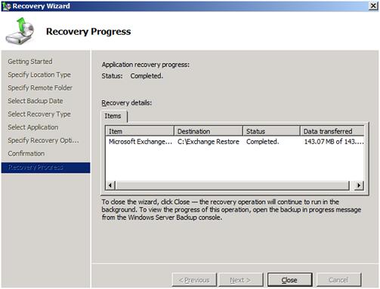Click the Next button
The image size is (380, 289).
coord(240,280)
